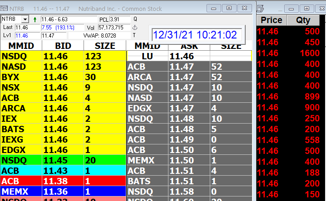Select the blue MEMX 11.36 bid row

coord(63,191)
